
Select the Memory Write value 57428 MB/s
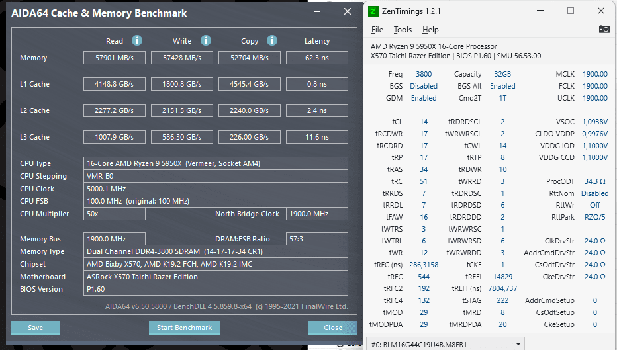[x=182, y=58]
